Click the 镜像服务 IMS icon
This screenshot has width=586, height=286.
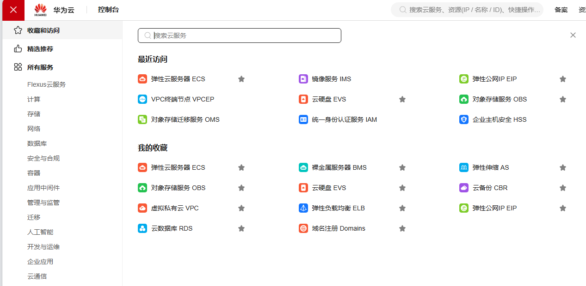[x=303, y=79]
